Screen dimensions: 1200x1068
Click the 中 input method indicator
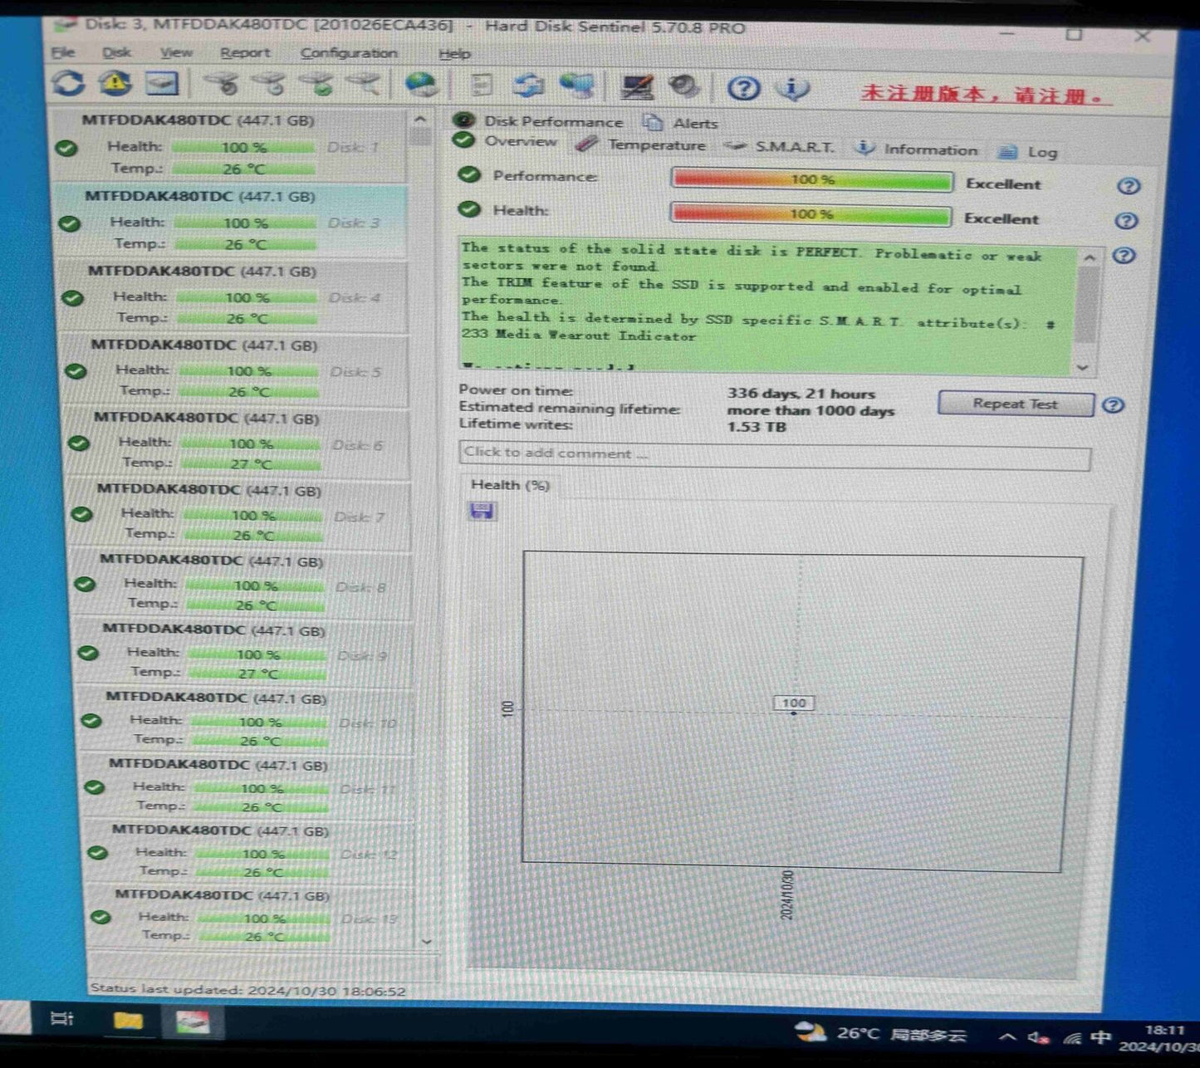click(1100, 1036)
